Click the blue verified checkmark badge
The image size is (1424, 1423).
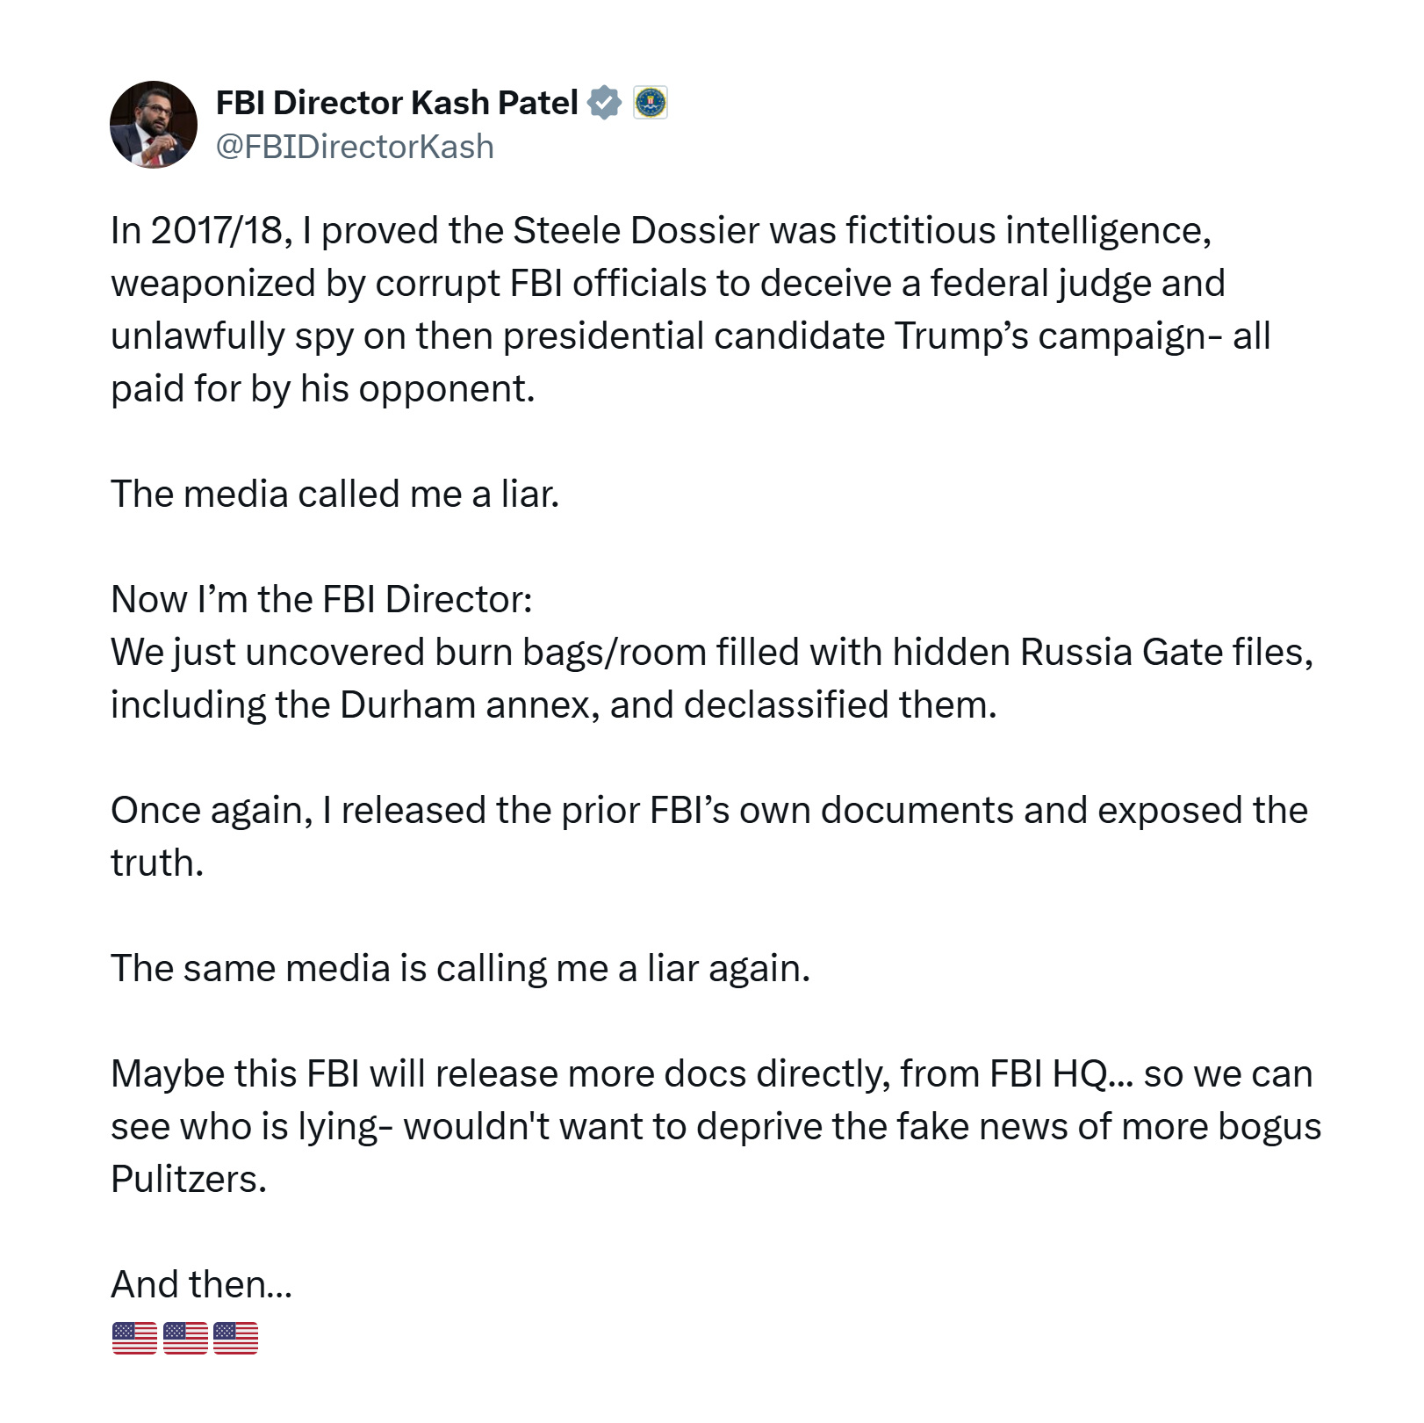[x=604, y=103]
